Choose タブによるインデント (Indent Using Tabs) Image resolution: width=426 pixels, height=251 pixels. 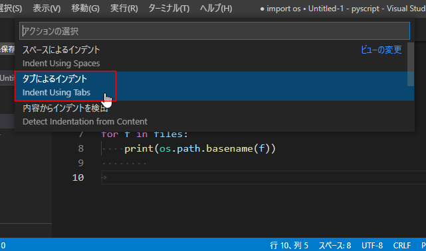pos(215,86)
